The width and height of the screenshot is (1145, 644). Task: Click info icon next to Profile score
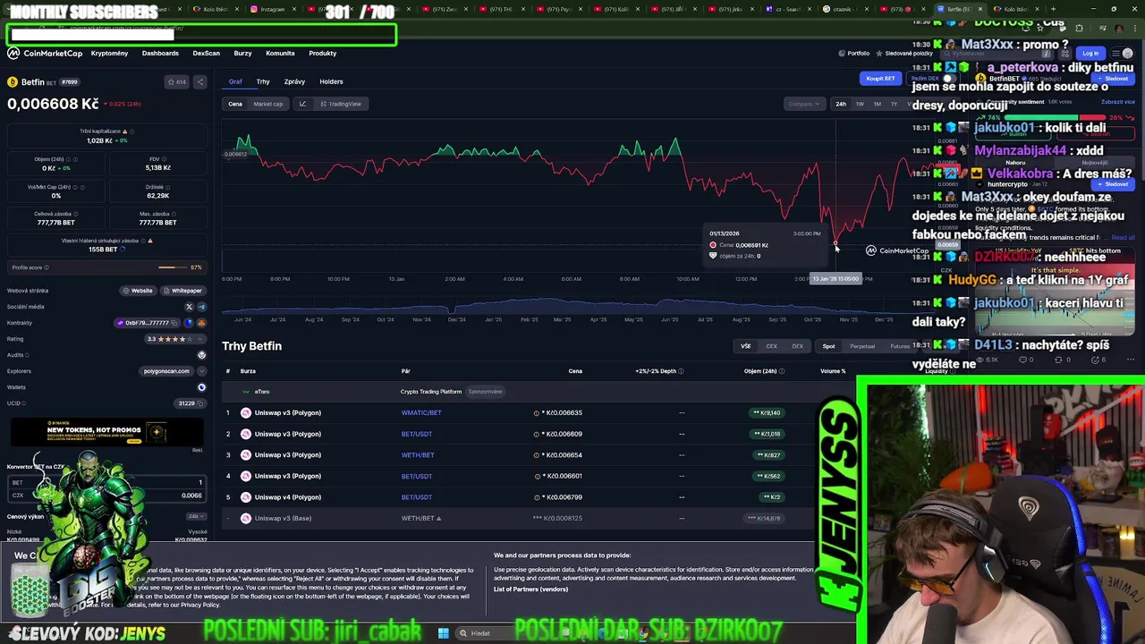tap(47, 267)
